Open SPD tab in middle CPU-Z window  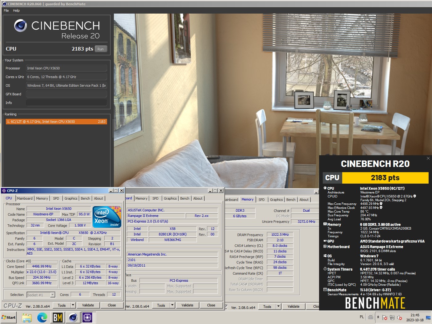point(156,198)
